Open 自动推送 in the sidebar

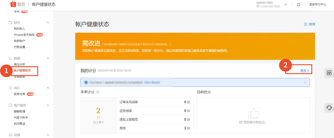click(20, 123)
